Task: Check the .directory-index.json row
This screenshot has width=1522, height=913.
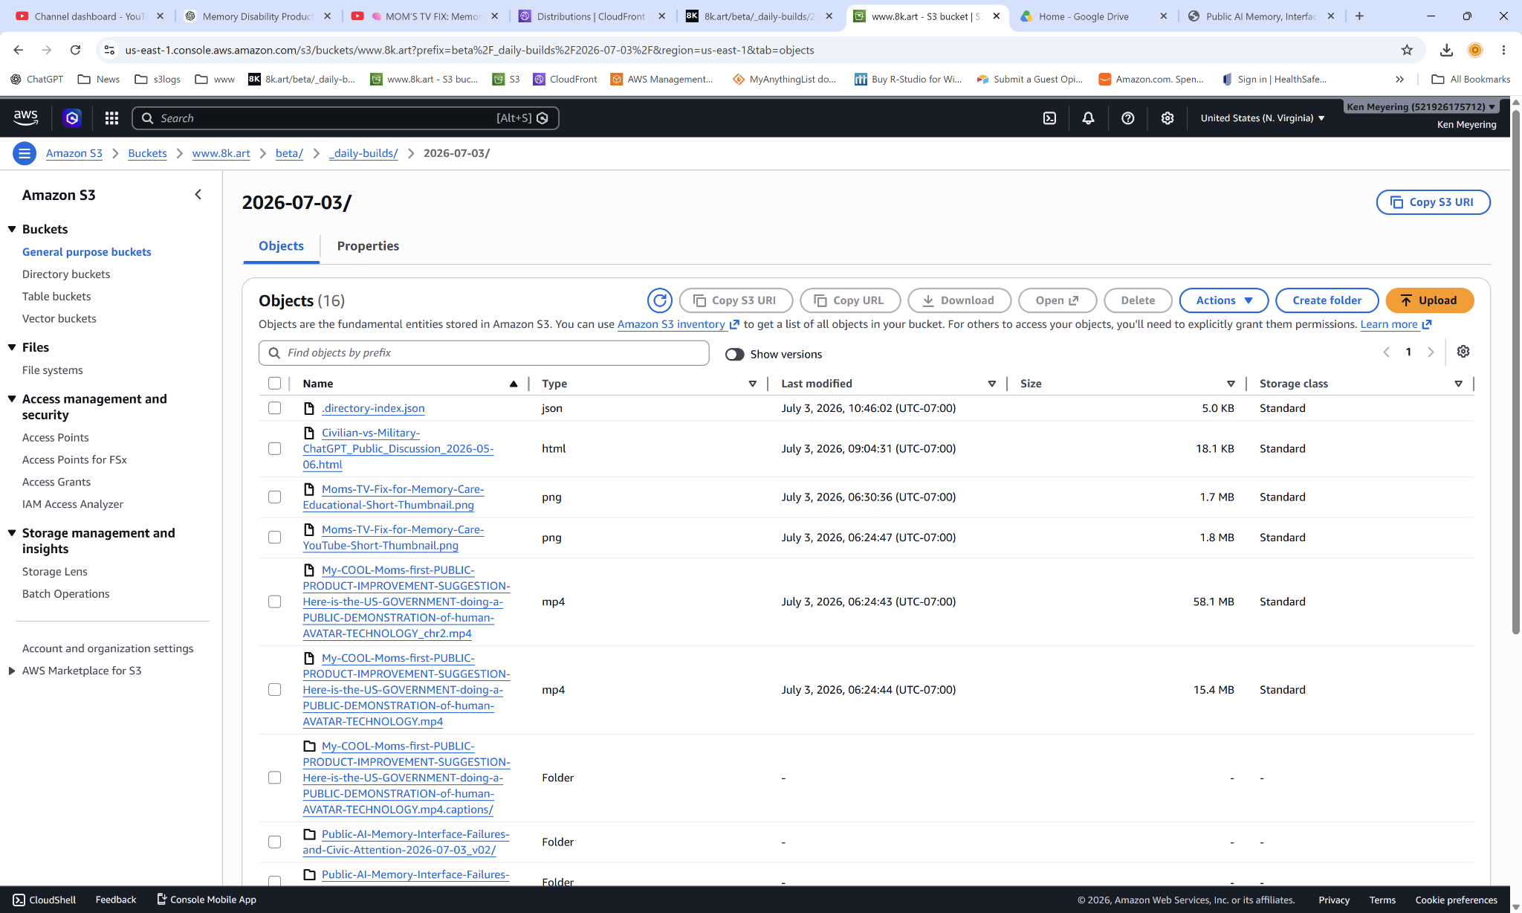Action: pyautogui.click(x=274, y=408)
